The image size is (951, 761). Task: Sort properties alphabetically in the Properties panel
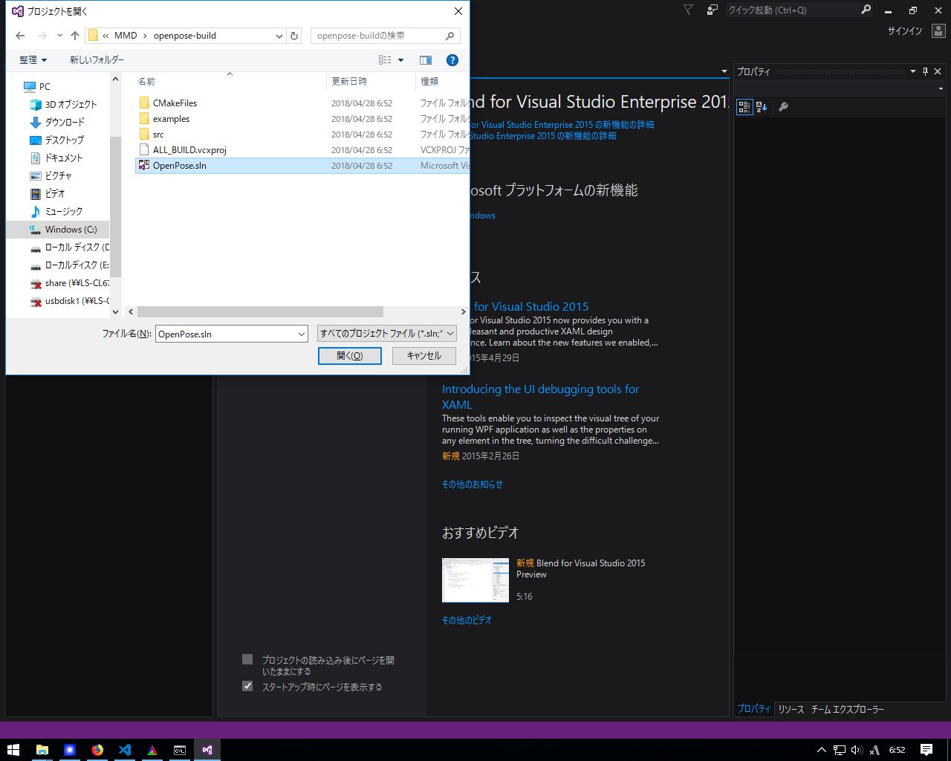762,106
